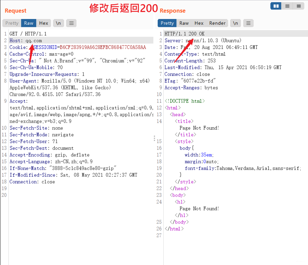Click the Host: qq.com header line
The image size is (308, 265).
pos(26,41)
